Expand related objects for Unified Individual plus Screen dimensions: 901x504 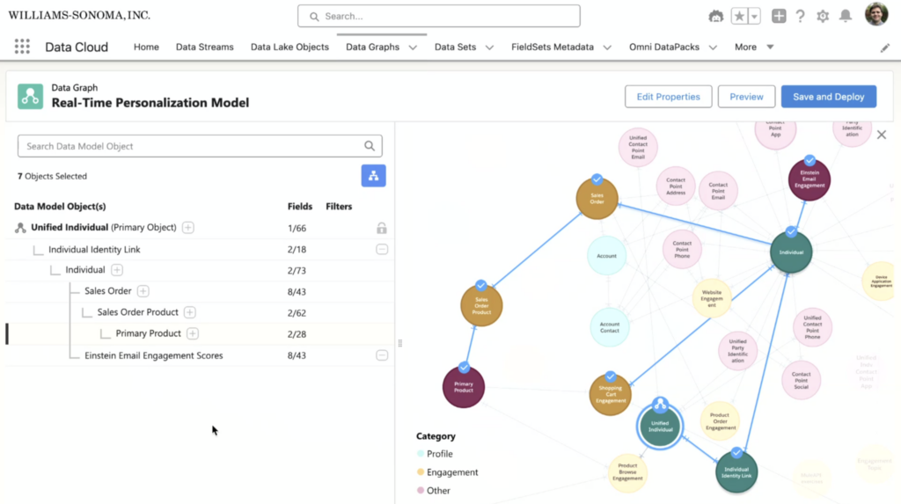(188, 228)
